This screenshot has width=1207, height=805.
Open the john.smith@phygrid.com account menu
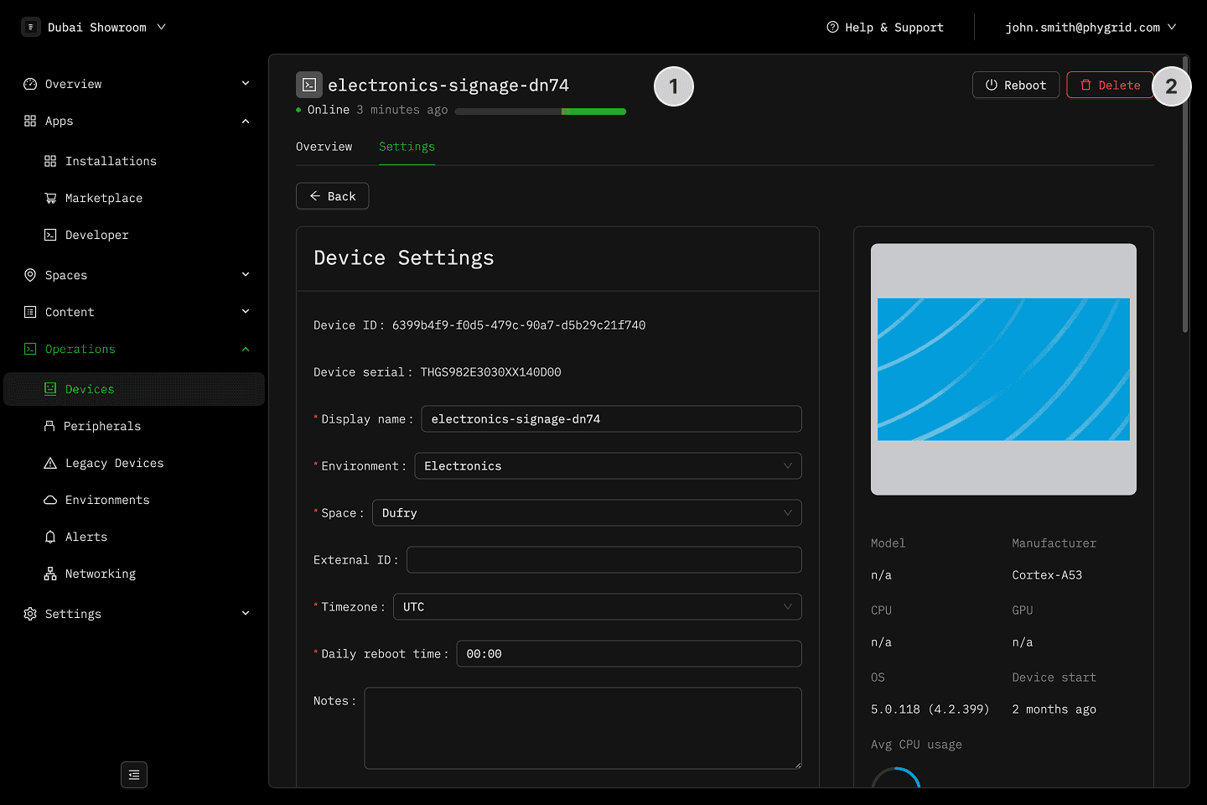click(x=1090, y=27)
